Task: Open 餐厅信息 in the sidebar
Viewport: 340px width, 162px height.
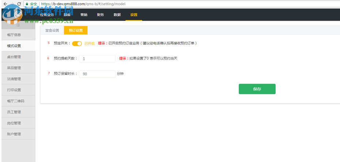Action: tap(18, 35)
